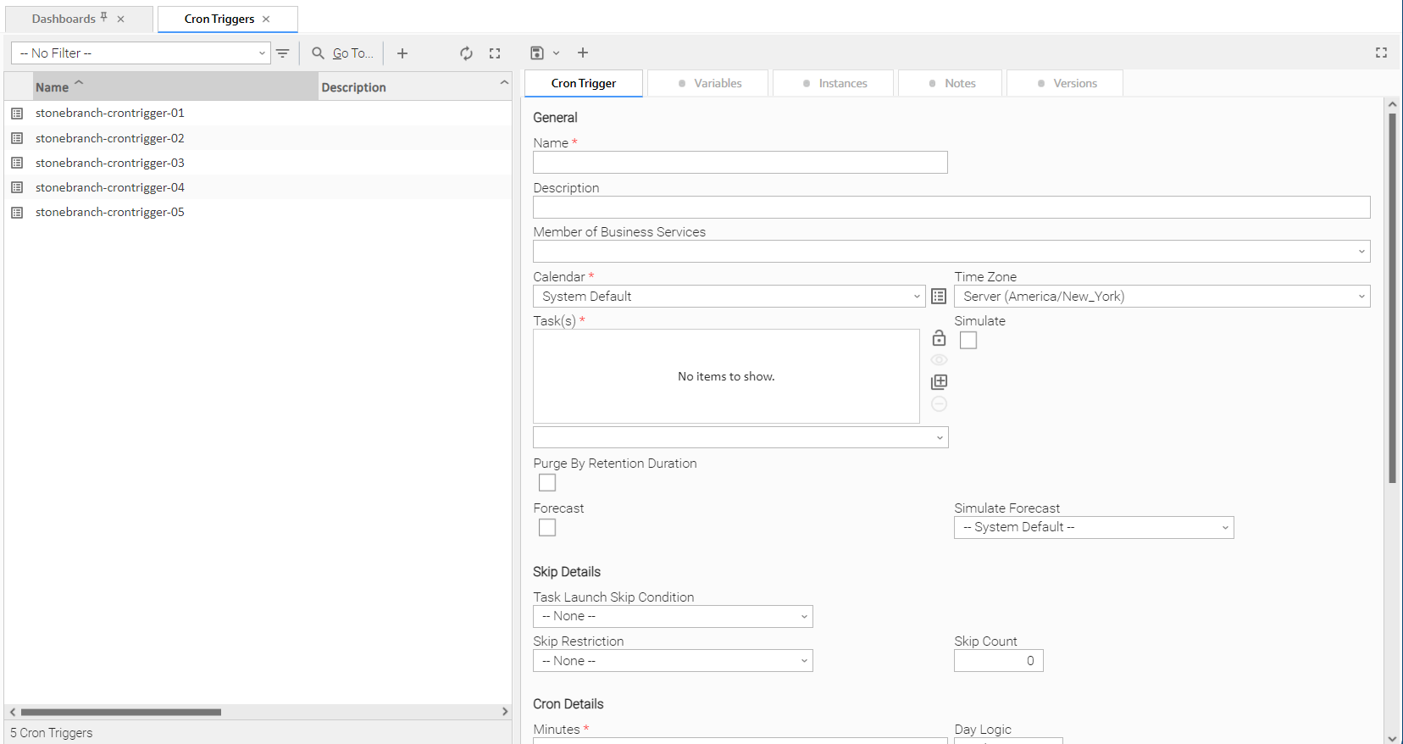Open the Simulate Forecast dropdown
The height and width of the screenshot is (744, 1403).
point(1093,527)
